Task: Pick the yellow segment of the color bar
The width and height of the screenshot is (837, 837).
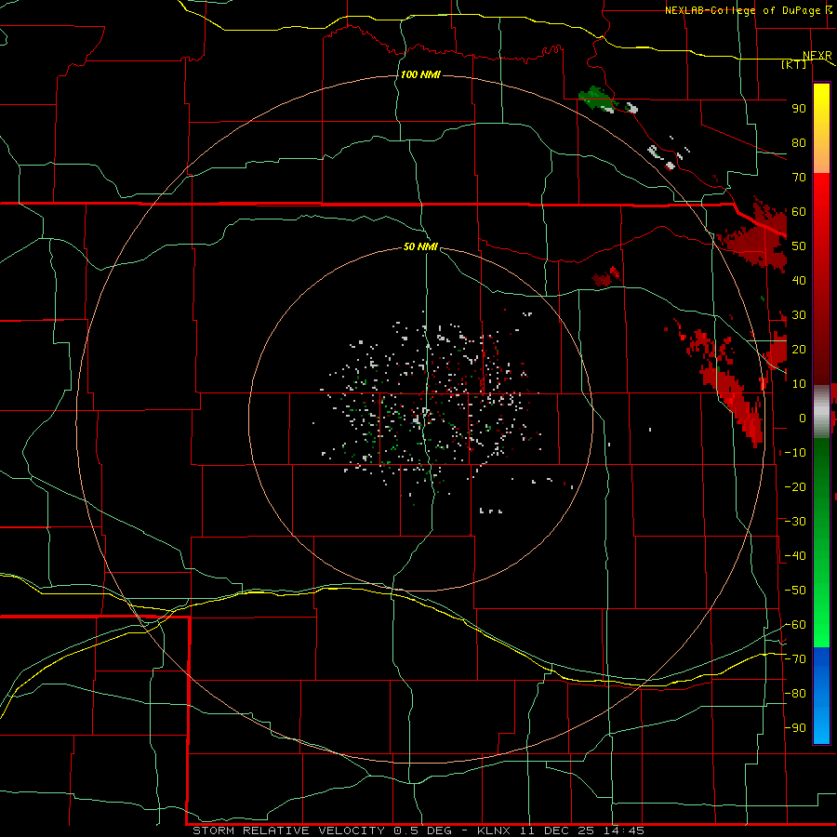Action: pyautogui.click(x=821, y=107)
